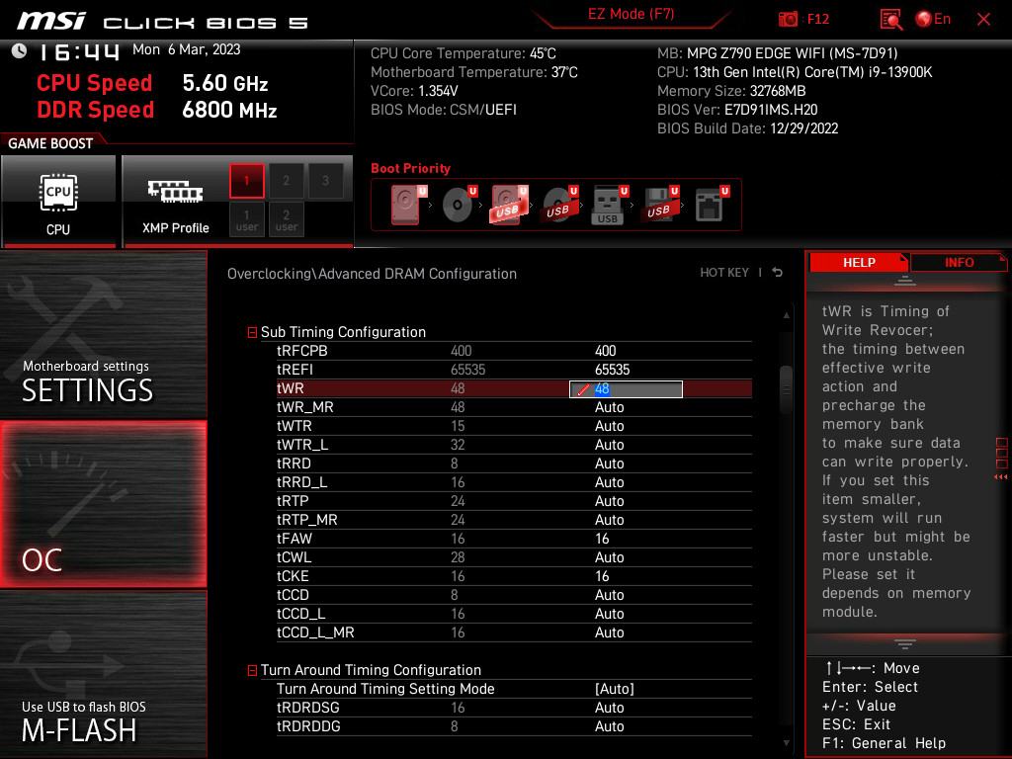Activate XMP profile 2

click(x=286, y=181)
